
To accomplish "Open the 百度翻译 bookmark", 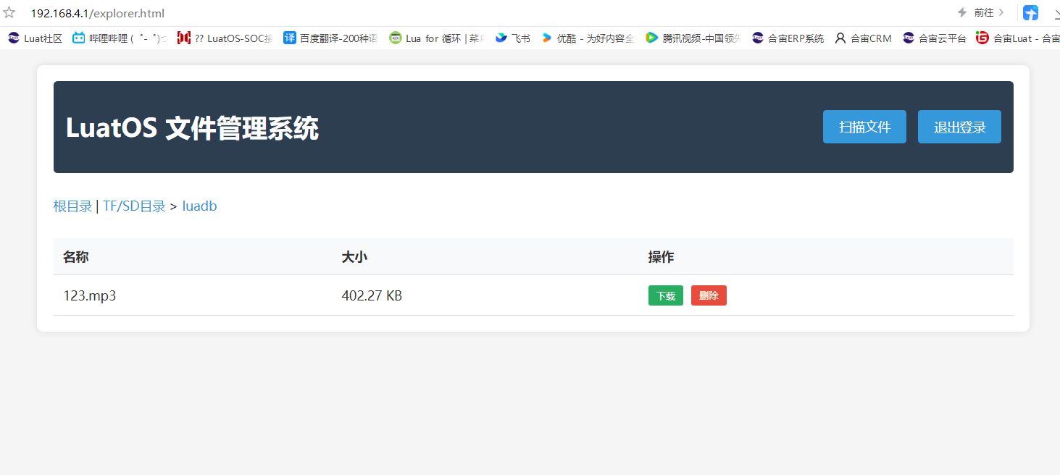I will tap(330, 38).
